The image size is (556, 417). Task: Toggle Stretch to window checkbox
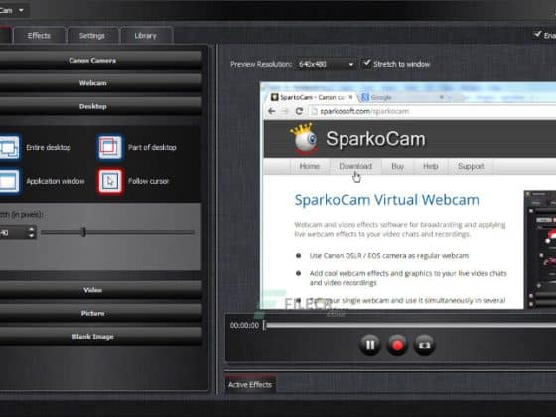[366, 64]
